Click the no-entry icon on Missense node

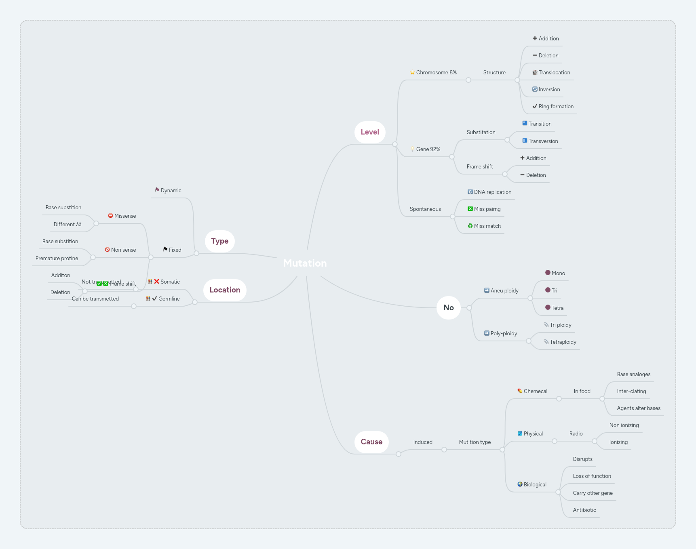[x=111, y=216]
